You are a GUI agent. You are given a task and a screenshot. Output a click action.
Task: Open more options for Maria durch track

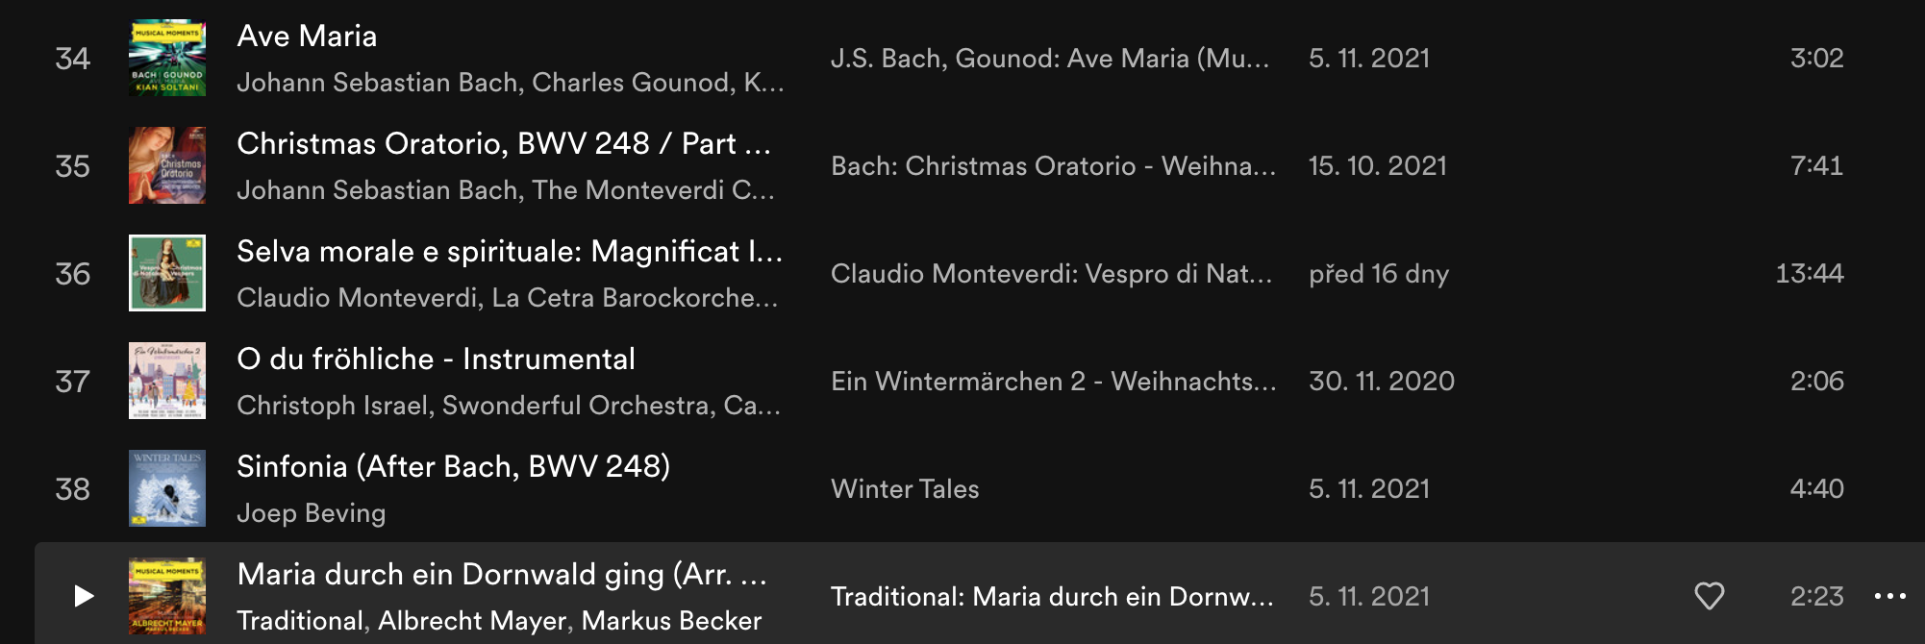click(x=1889, y=596)
